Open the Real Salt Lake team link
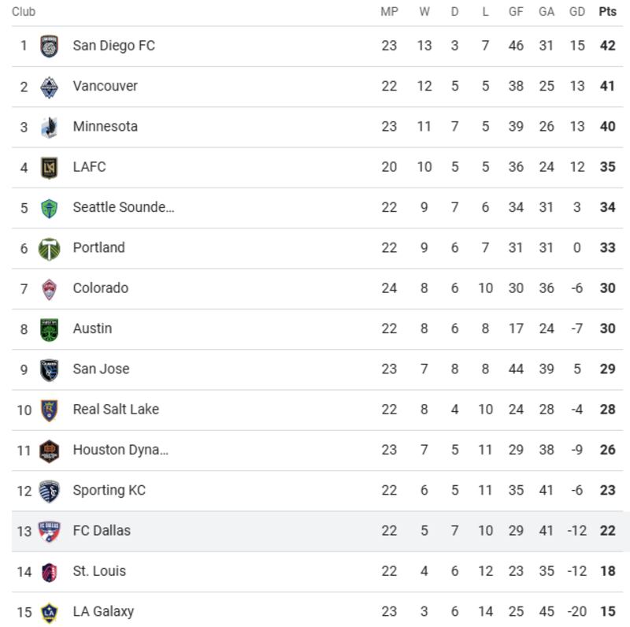This screenshot has width=630, height=627. tap(116, 410)
